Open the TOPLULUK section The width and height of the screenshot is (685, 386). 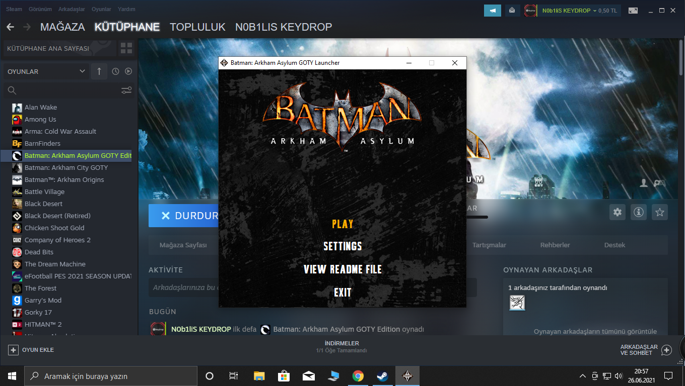pyautogui.click(x=197, y=27)
